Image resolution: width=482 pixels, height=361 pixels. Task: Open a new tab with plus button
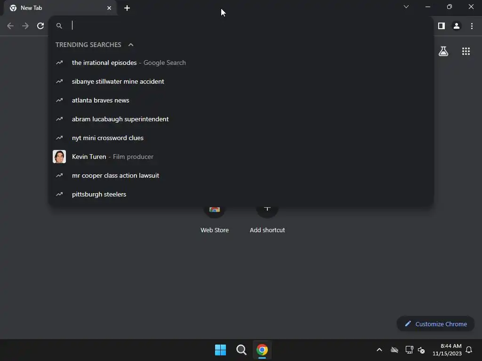[127, 8]
